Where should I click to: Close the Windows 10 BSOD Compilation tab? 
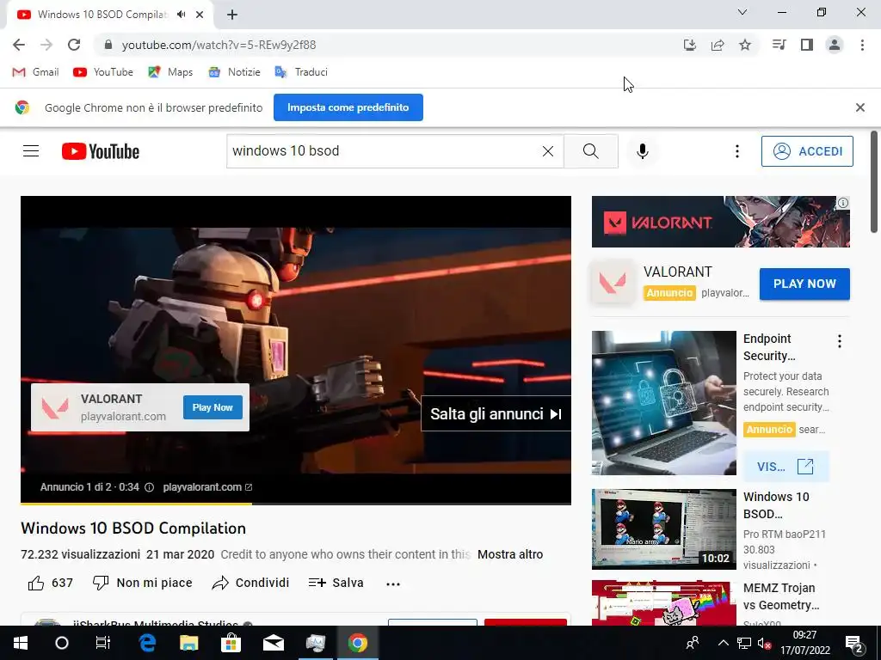point(200,15)
